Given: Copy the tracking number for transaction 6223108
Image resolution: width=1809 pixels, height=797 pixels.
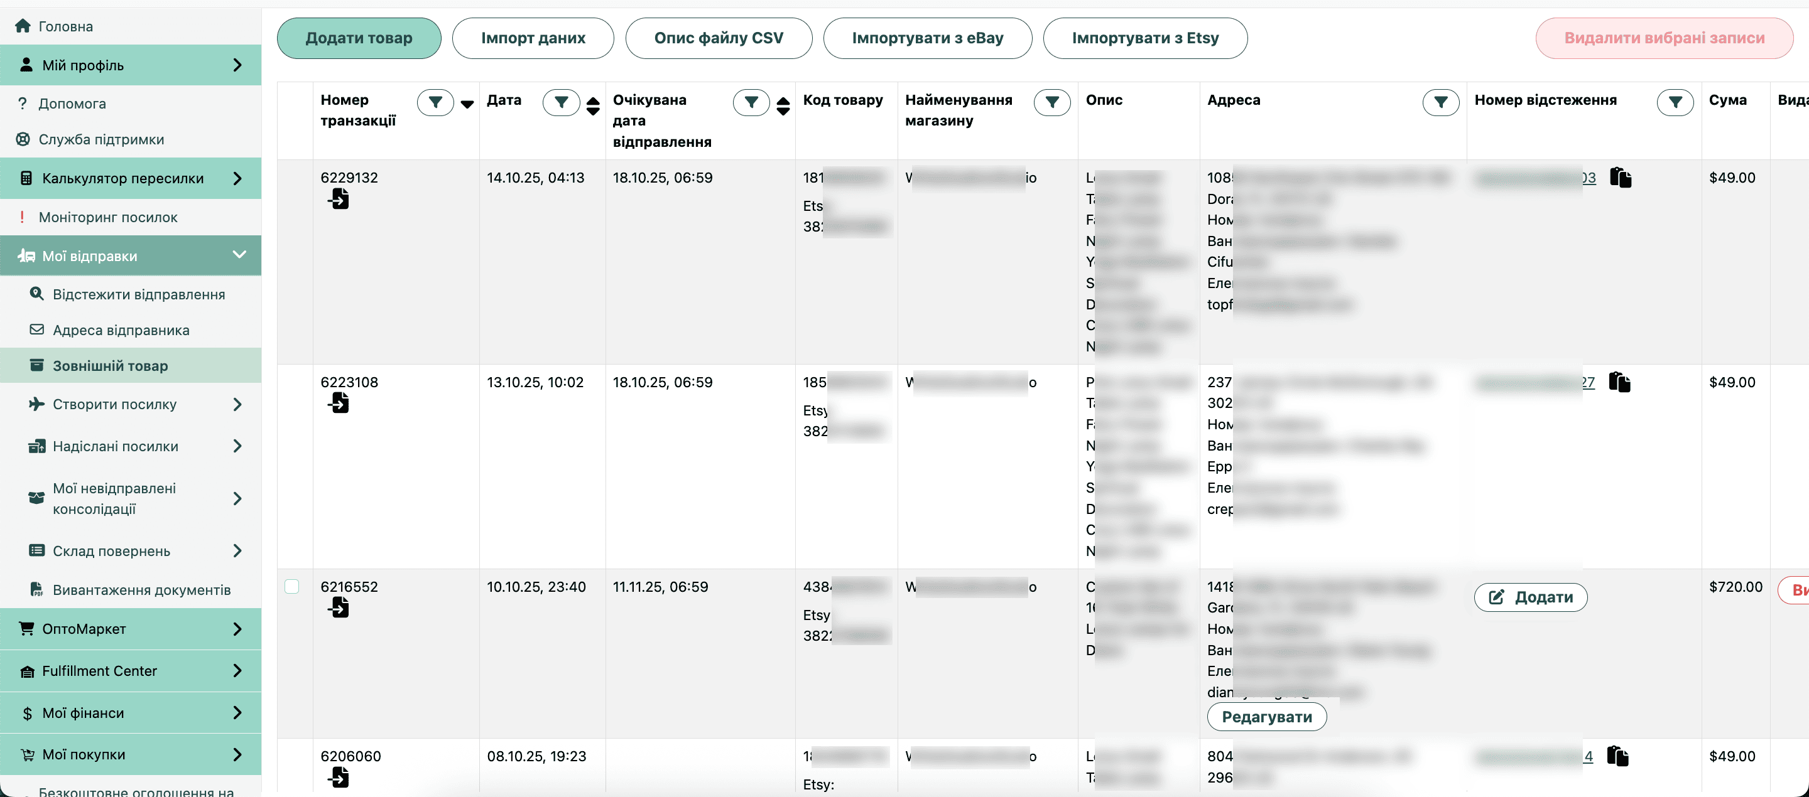Looking at the screenshot, I should tap(1619, 382).
